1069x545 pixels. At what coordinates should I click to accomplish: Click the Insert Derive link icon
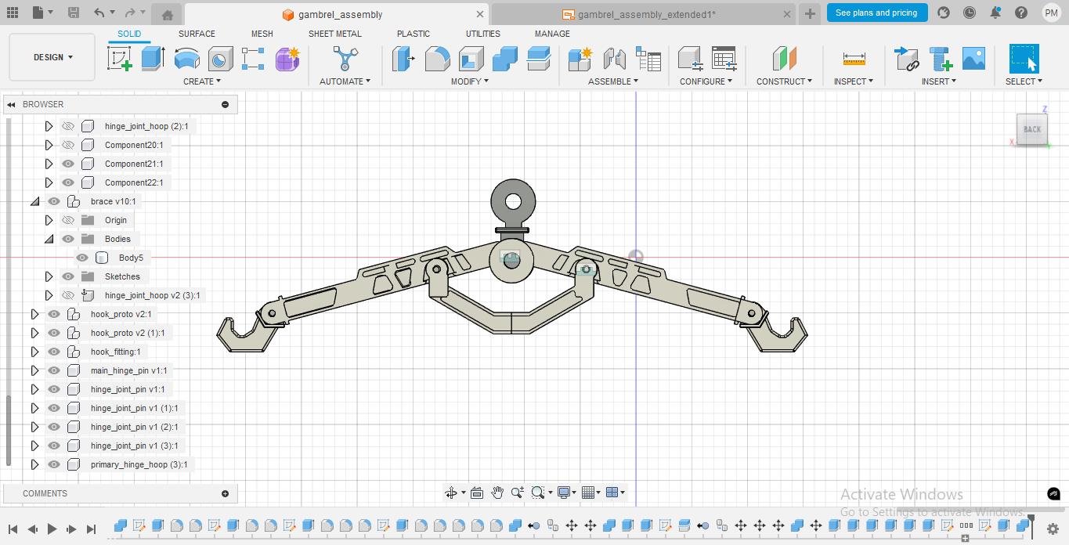click(x=906, y=59)
